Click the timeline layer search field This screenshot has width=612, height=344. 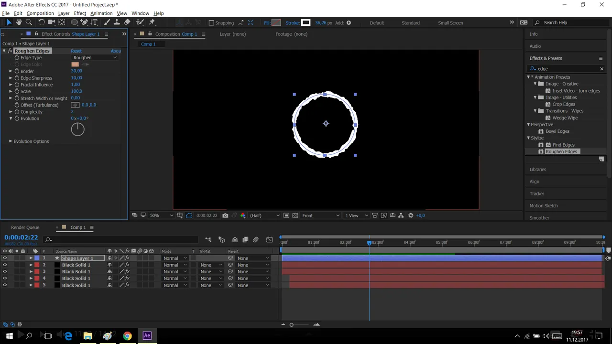(120, 239)
